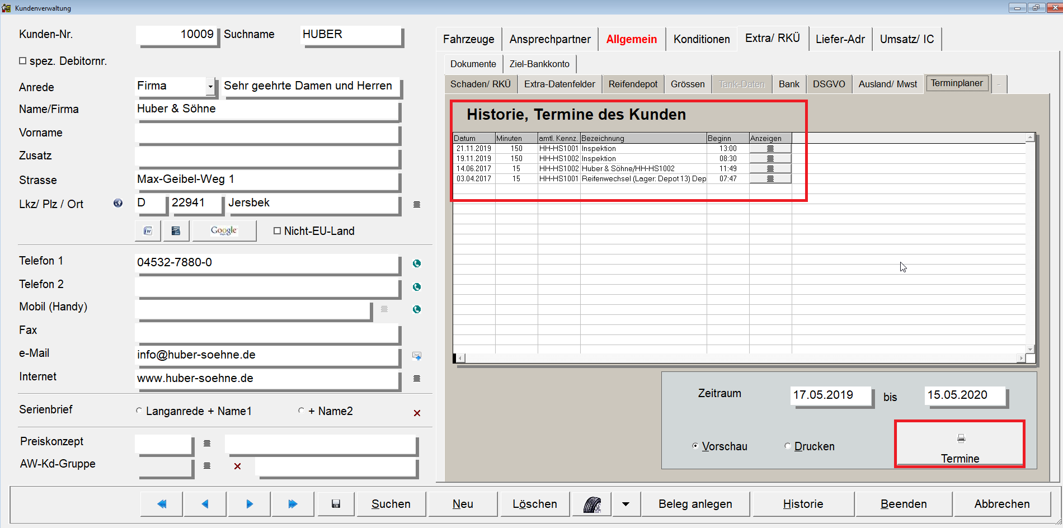Clear Serienbrief selection with red X
This screenshot has height=528, width=1063.
(417, 413)
